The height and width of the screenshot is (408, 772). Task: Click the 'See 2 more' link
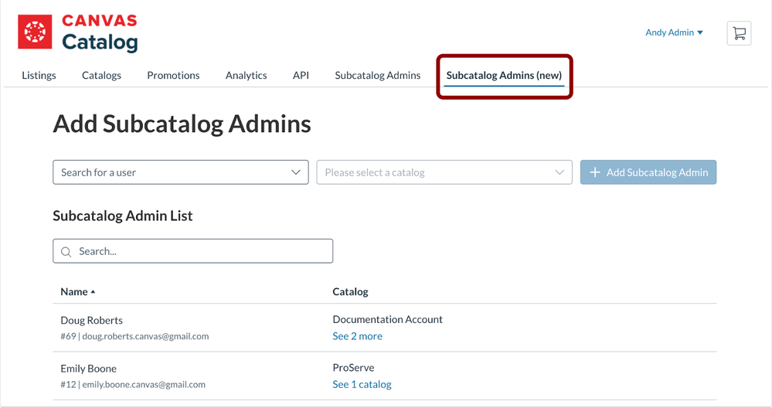click(357, 336)
